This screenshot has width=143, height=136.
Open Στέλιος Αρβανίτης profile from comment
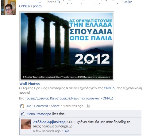49,122
